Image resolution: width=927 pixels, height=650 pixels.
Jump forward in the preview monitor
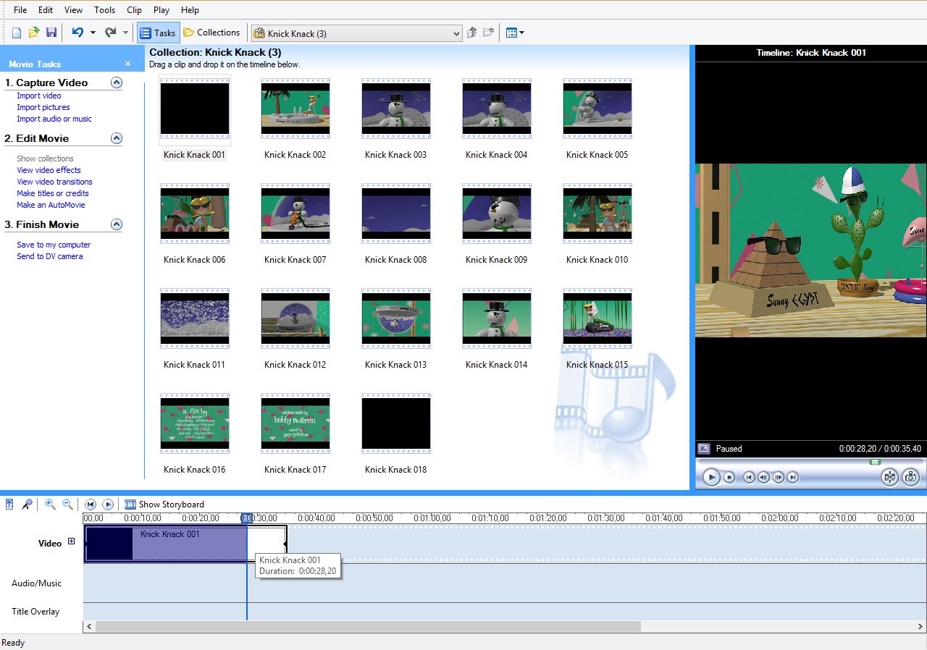(793, 477)
